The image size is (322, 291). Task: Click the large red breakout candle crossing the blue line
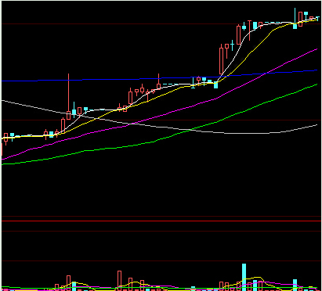pos(221,61)
